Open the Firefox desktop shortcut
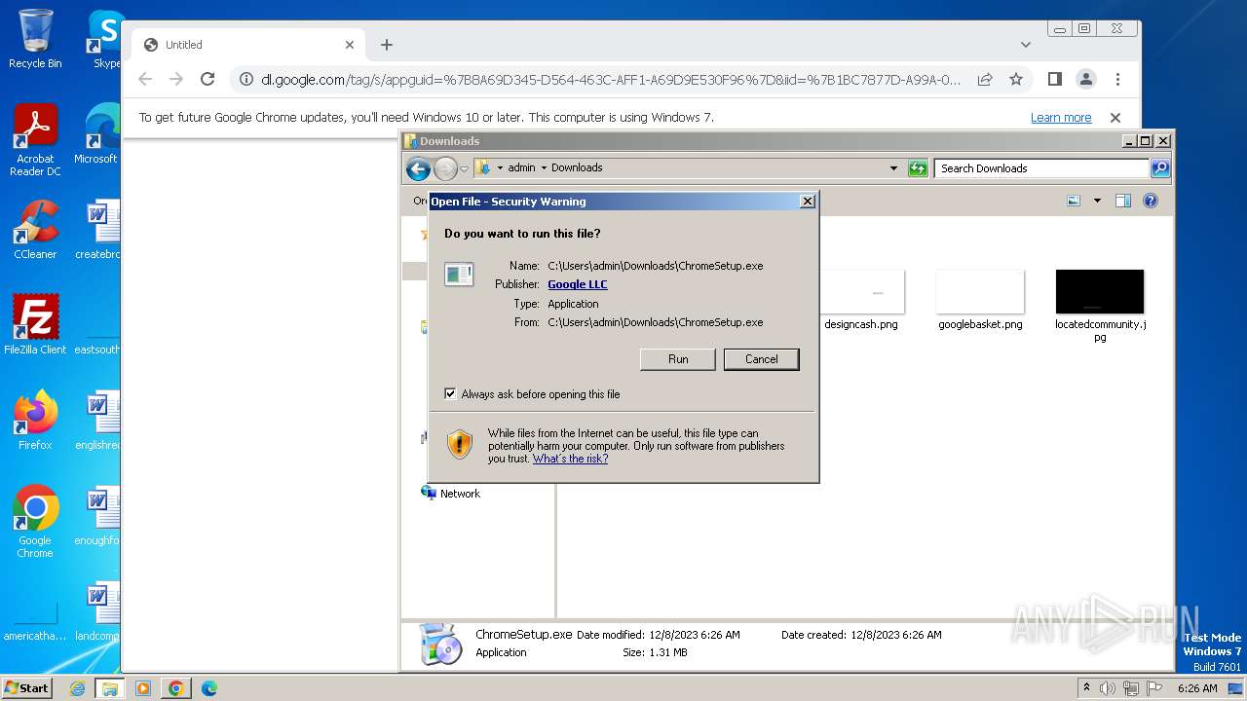This screenshot has width=1247, height=701. click(x=35, y=420)
